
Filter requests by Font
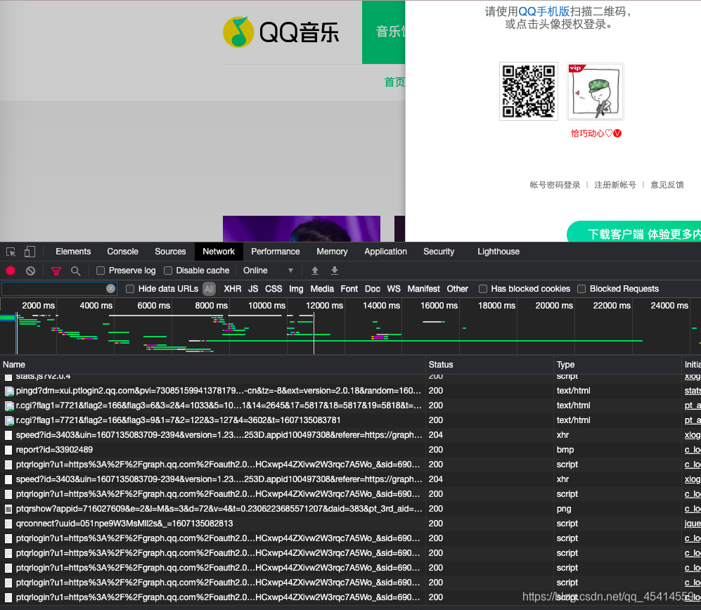[x=349, y=289]
